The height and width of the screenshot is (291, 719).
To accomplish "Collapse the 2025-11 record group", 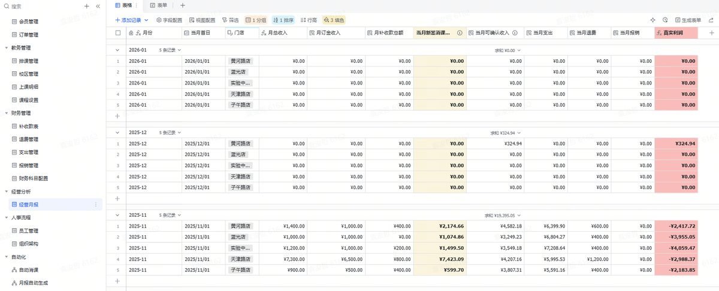I will pyautogui.click(x=117, y=215).
